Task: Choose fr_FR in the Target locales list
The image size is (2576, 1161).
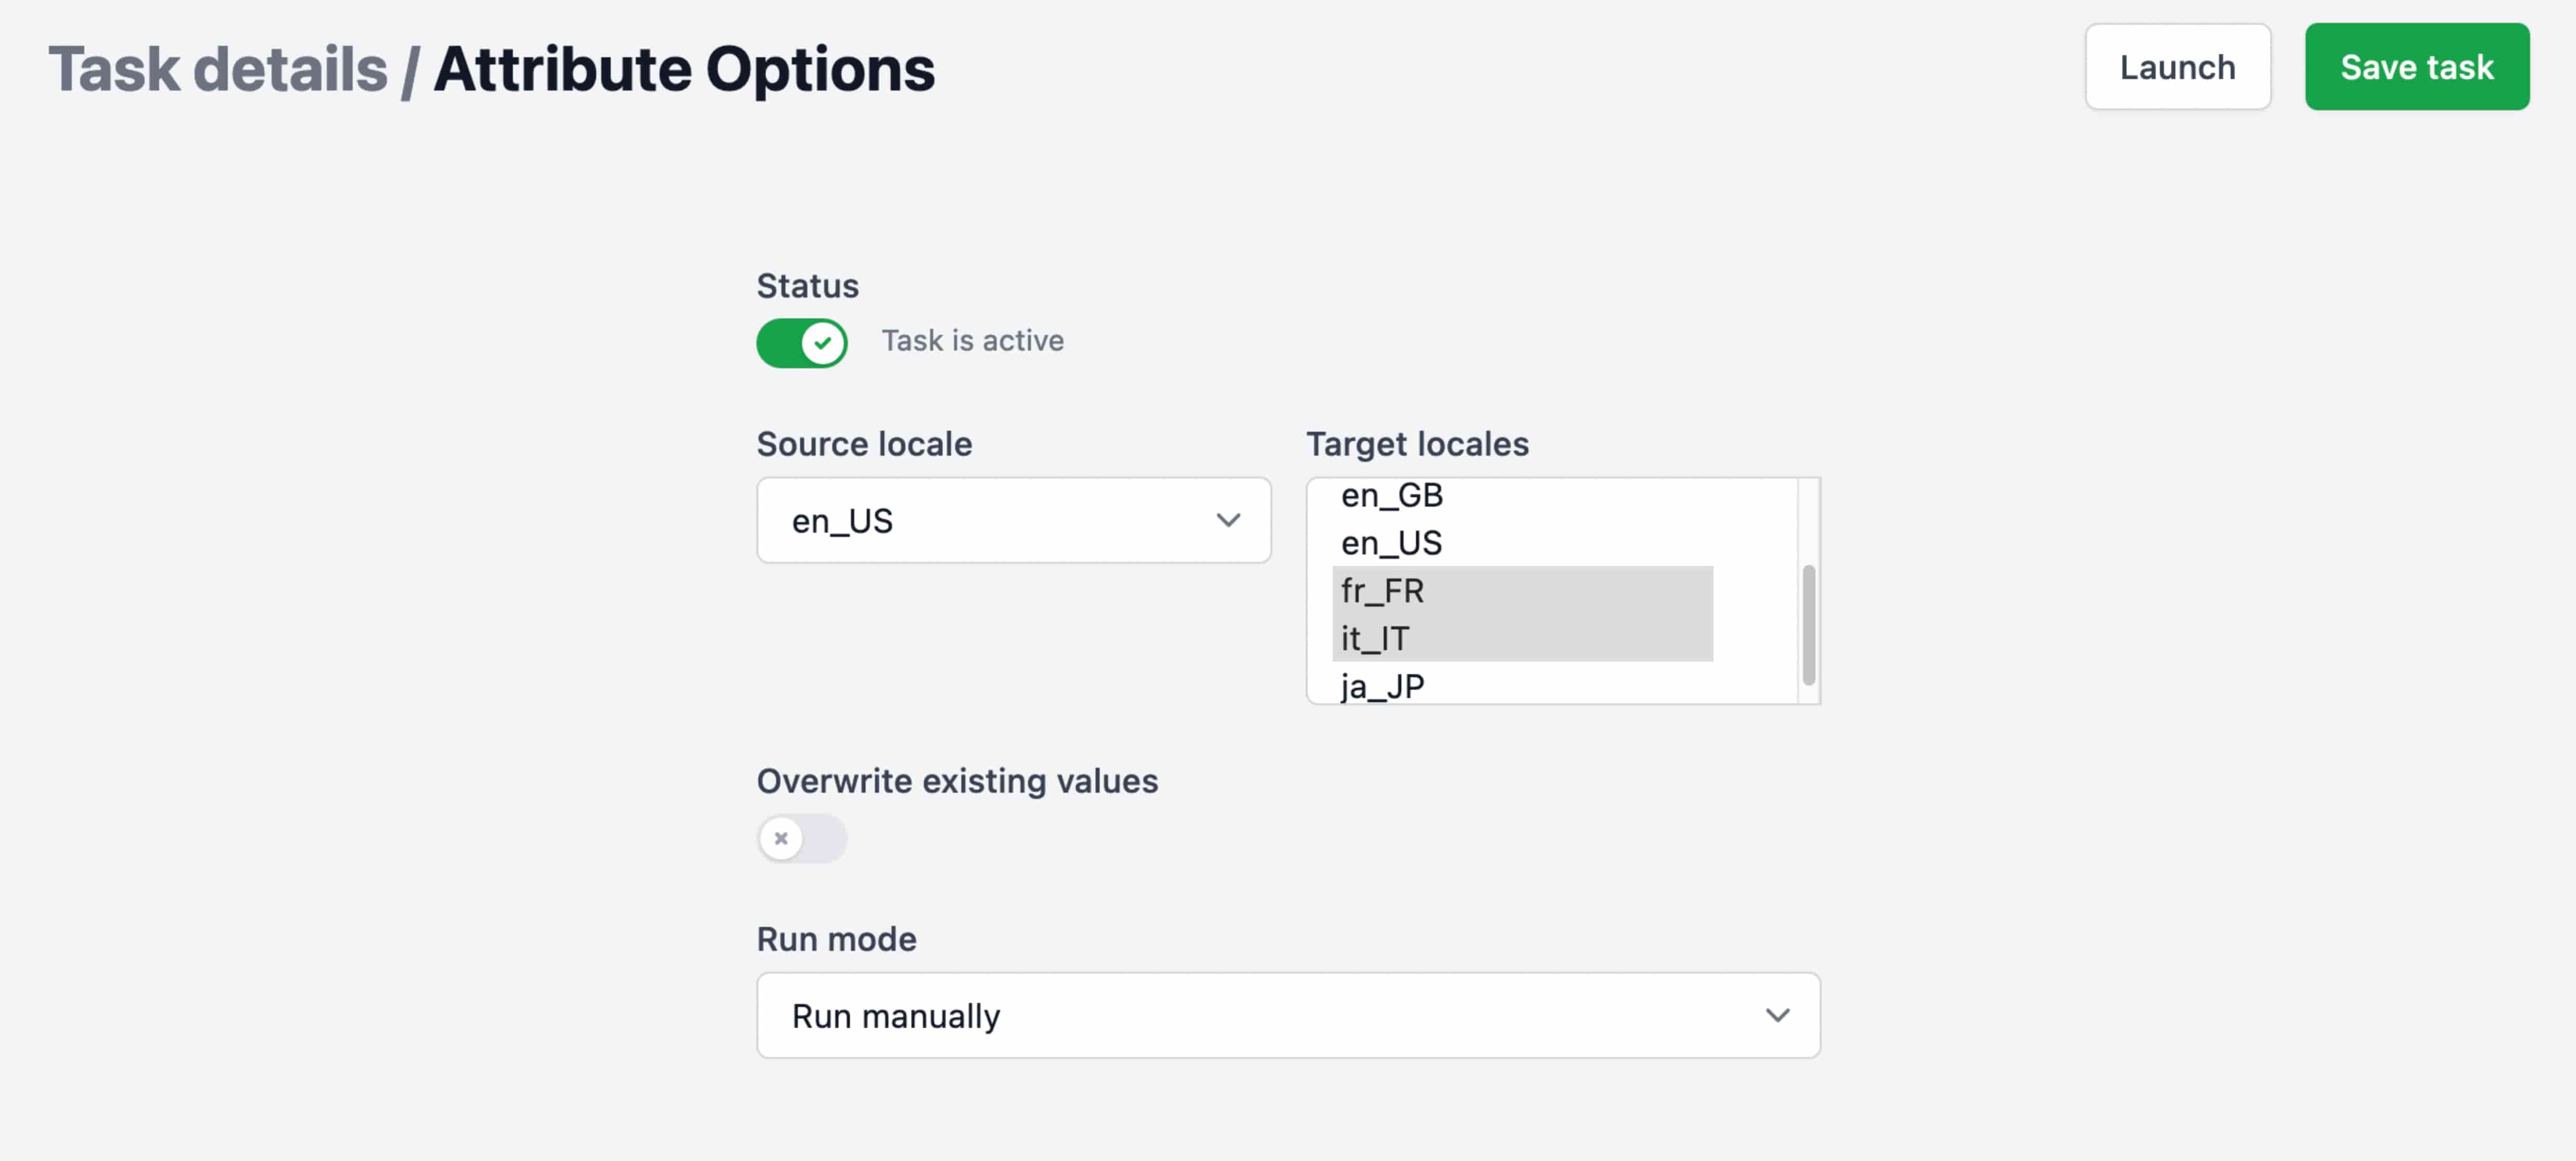Action: coord(1382,591)
